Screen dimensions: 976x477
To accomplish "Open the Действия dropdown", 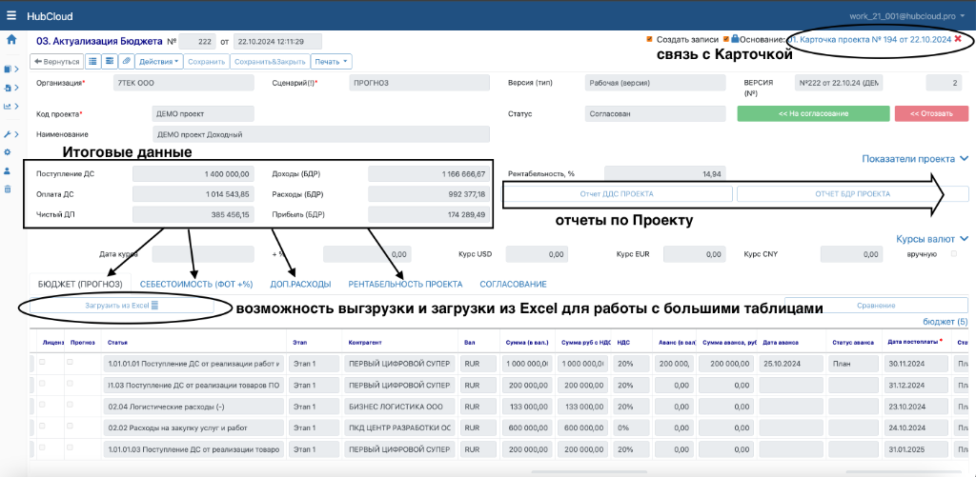I will click(x=159, y=62).
